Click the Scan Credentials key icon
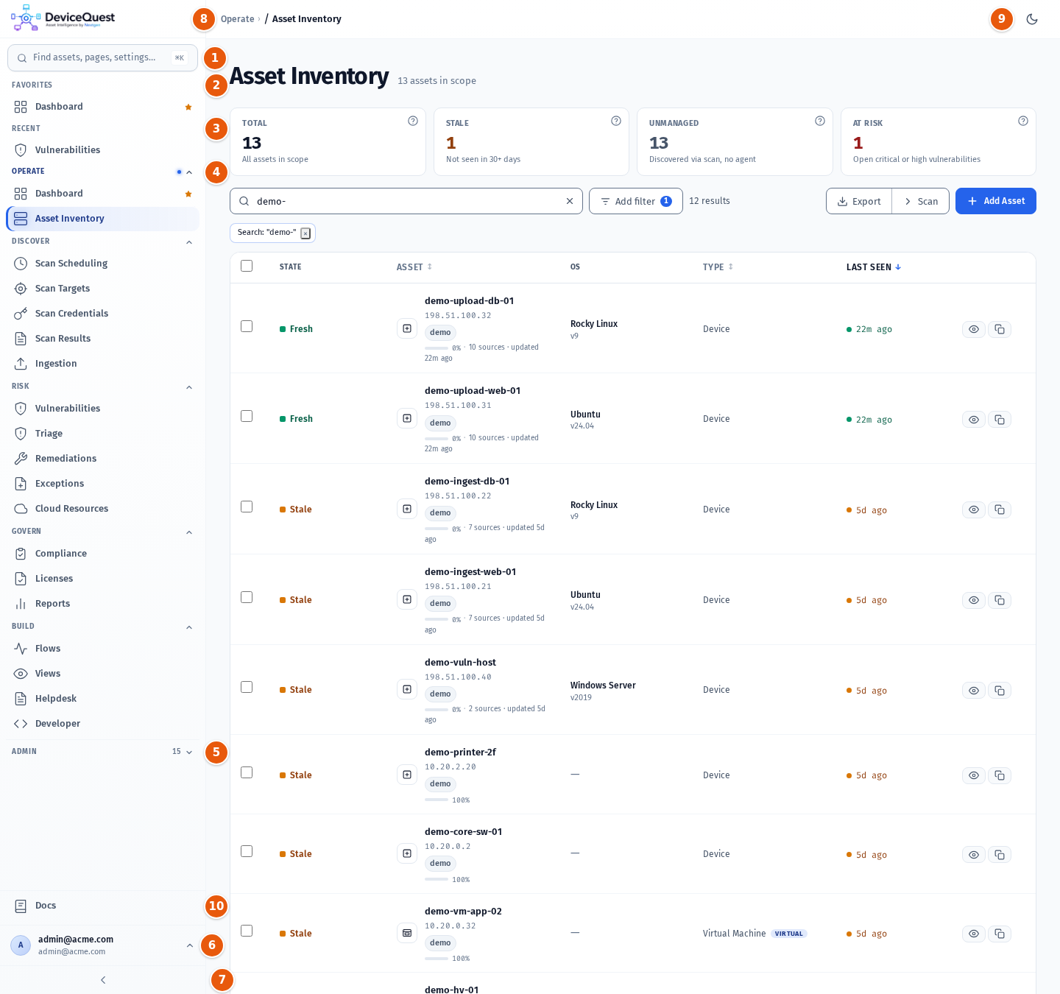 (21, 314)
